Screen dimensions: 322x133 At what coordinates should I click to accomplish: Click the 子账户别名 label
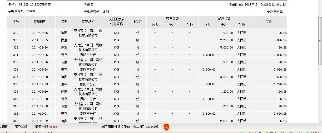click(x=275, y=12)
